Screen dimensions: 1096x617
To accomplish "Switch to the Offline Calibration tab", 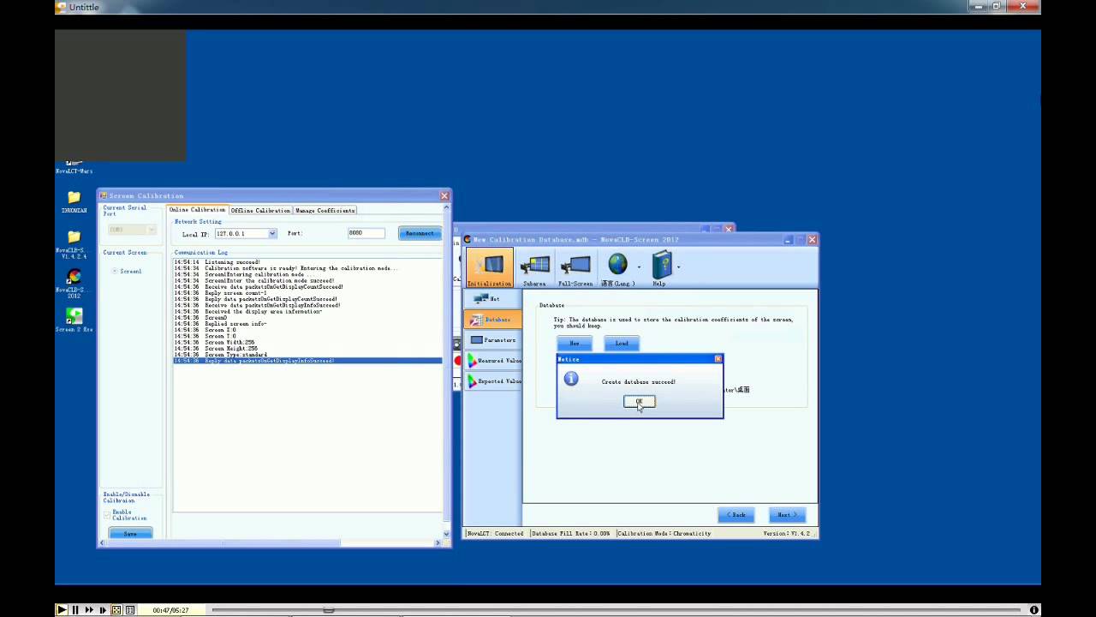I will [x=260, y=210].
